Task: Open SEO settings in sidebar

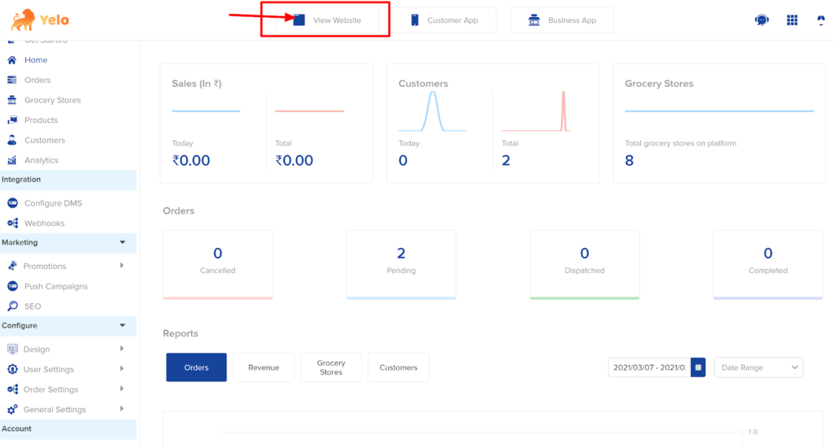Action: [33, 306]
